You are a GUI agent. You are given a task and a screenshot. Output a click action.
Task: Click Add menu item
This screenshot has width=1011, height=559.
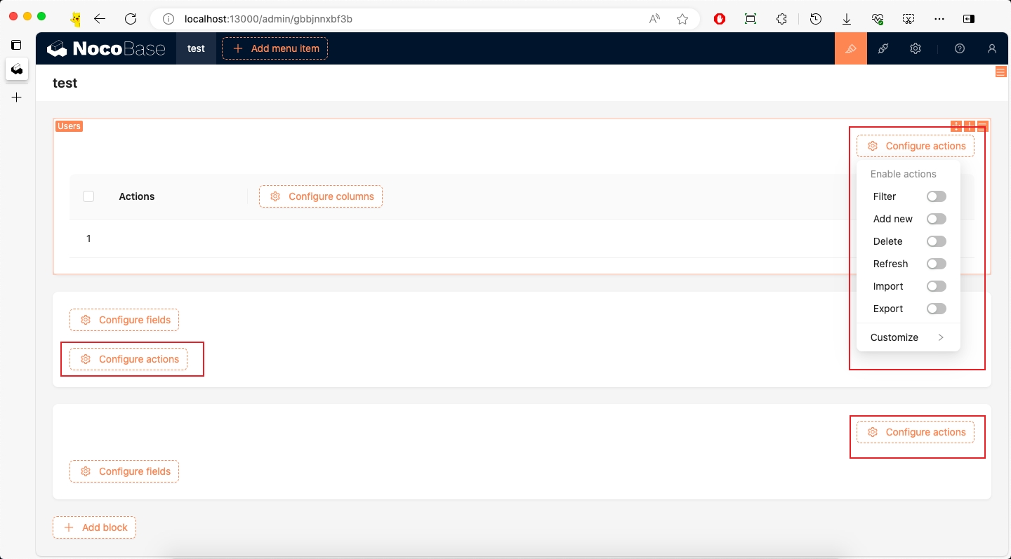coord(275,48)
